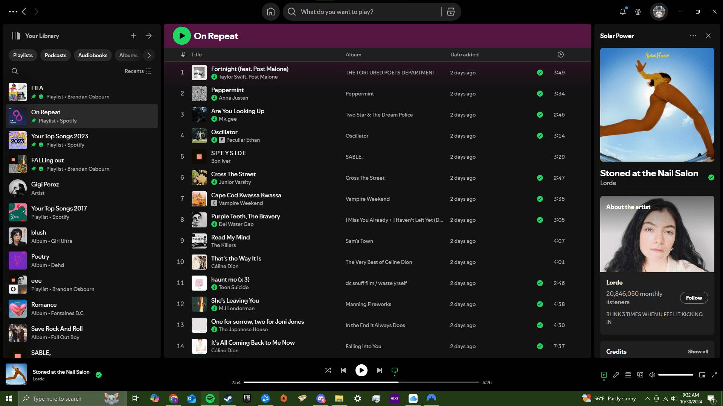Open Connect to a device icon
723x406 pixels.
click(x=640, y=375)
